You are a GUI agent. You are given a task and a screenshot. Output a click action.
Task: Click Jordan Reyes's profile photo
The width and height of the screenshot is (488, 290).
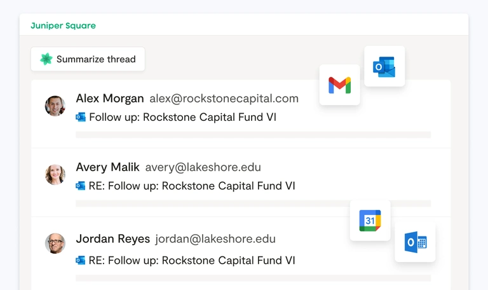tap(55, 244)
